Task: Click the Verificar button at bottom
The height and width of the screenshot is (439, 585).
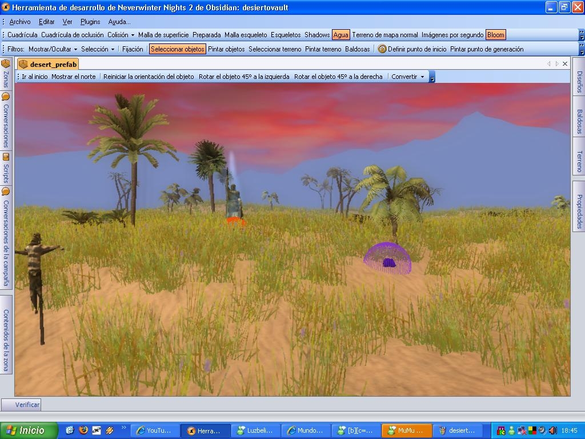Action: click(27, 405)
